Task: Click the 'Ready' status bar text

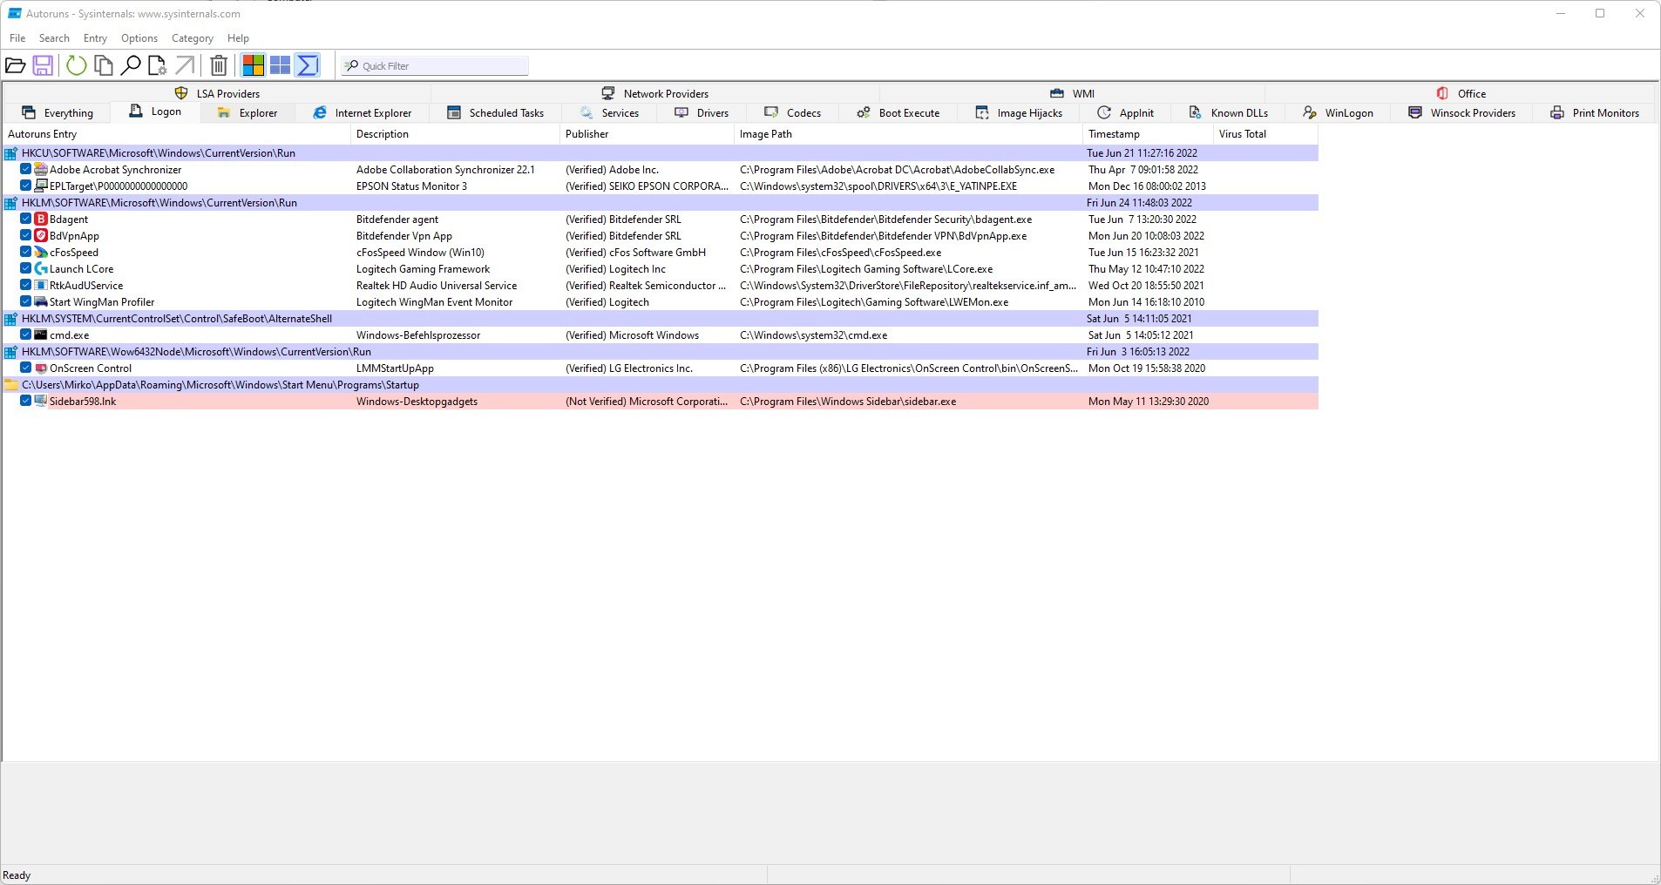Action: pyautogui.click(x=17, y=875)
